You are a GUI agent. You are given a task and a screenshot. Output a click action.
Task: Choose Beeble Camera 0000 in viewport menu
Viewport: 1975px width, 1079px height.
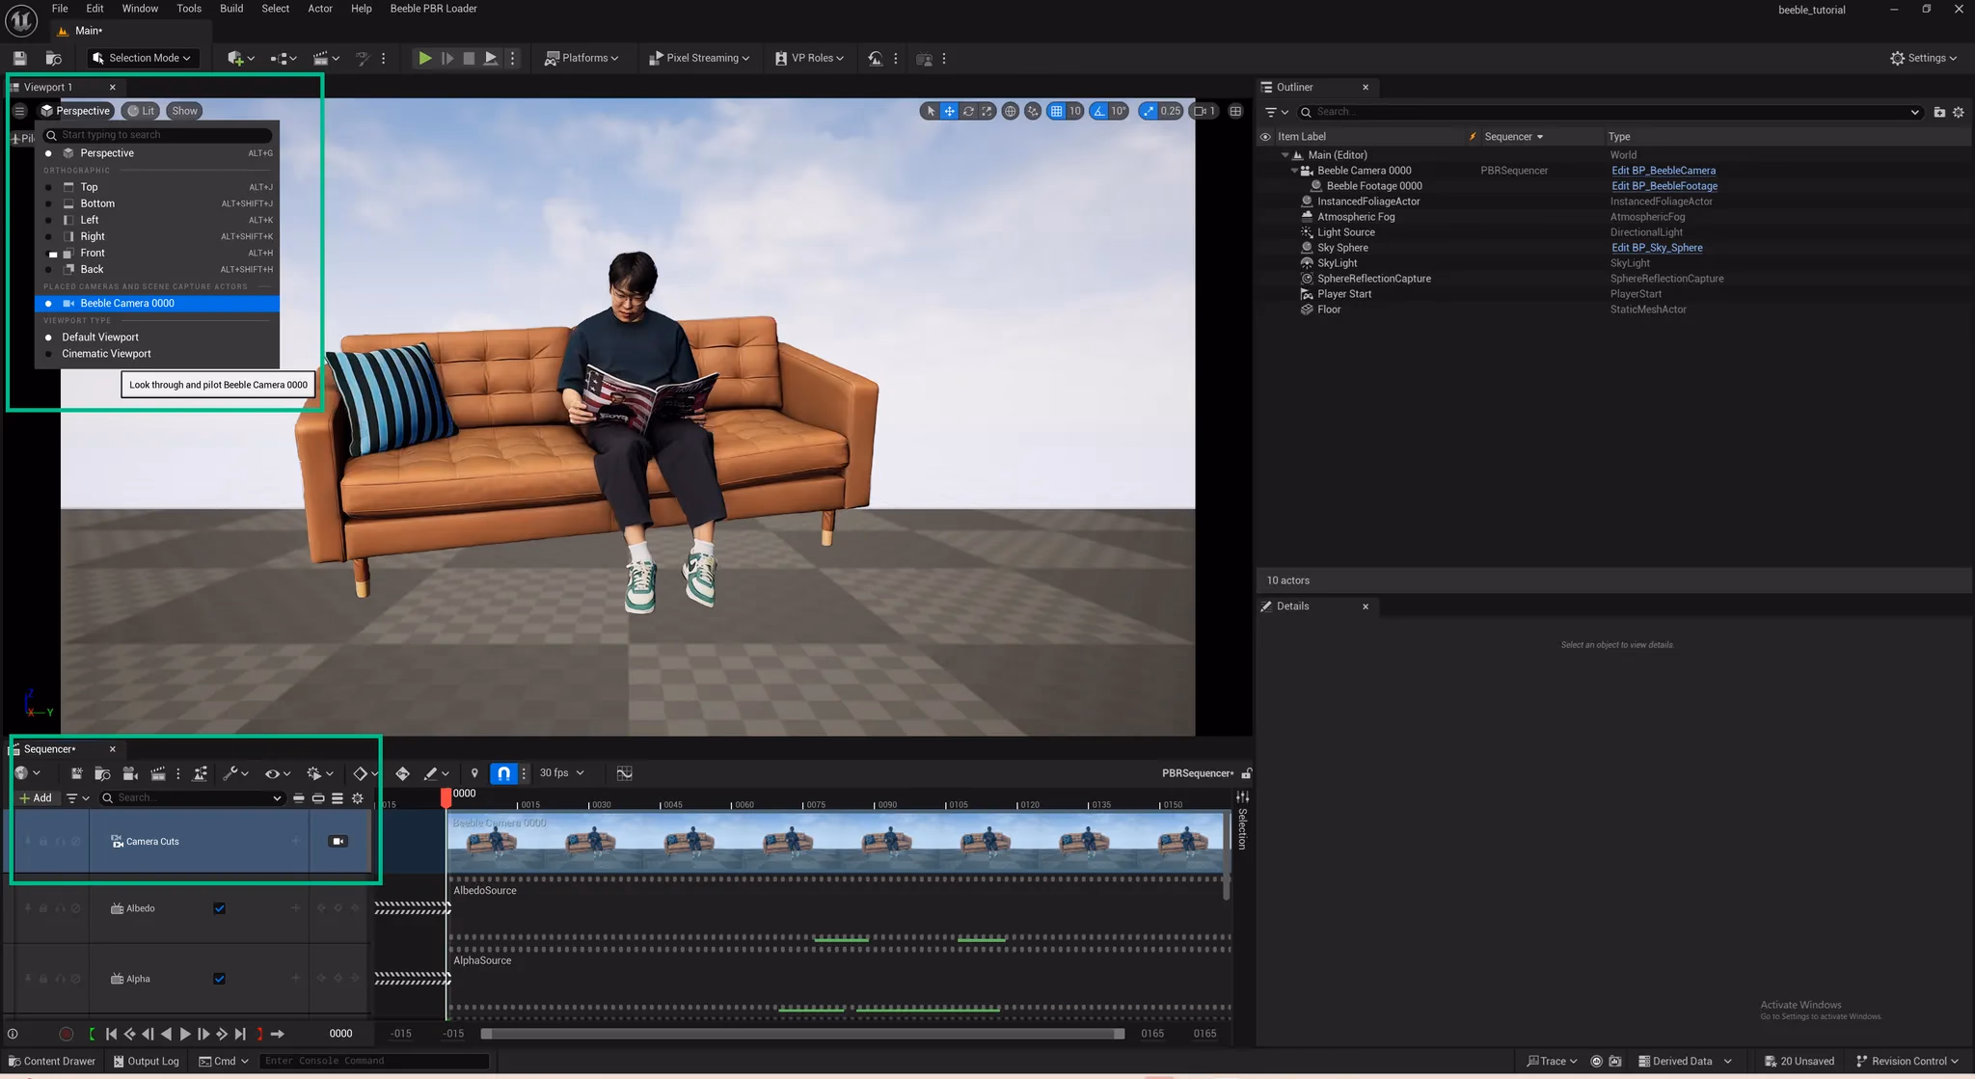(x=127, y=304)
